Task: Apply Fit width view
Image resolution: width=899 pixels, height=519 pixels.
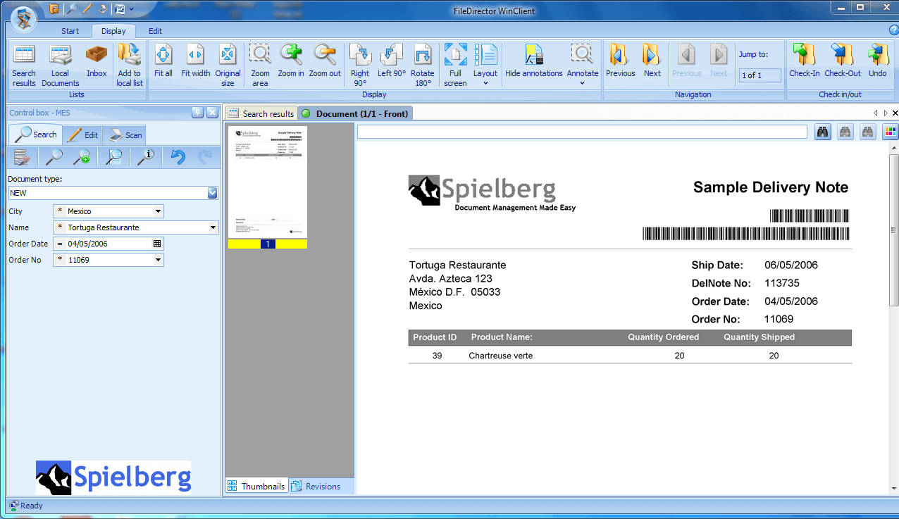Action: point(195,61)
